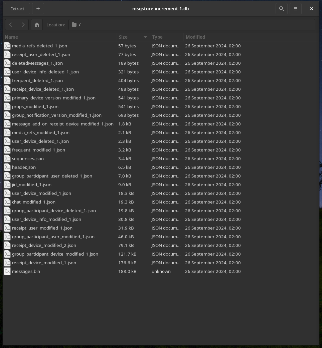322x348 pixels.
Task: Close the archive manager window
Action: [311, 9]
